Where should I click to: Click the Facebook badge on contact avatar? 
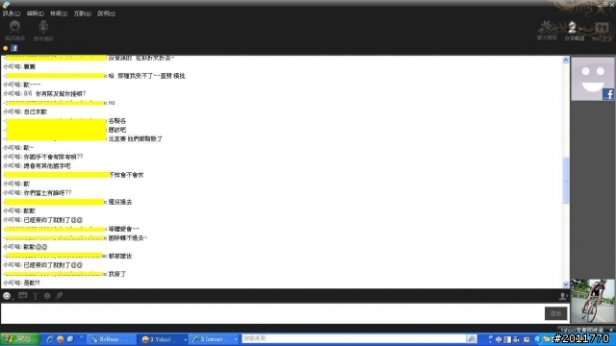(608, 94)
